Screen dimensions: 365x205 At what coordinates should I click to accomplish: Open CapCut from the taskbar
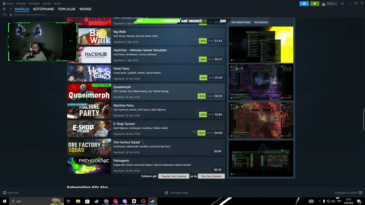134,201
